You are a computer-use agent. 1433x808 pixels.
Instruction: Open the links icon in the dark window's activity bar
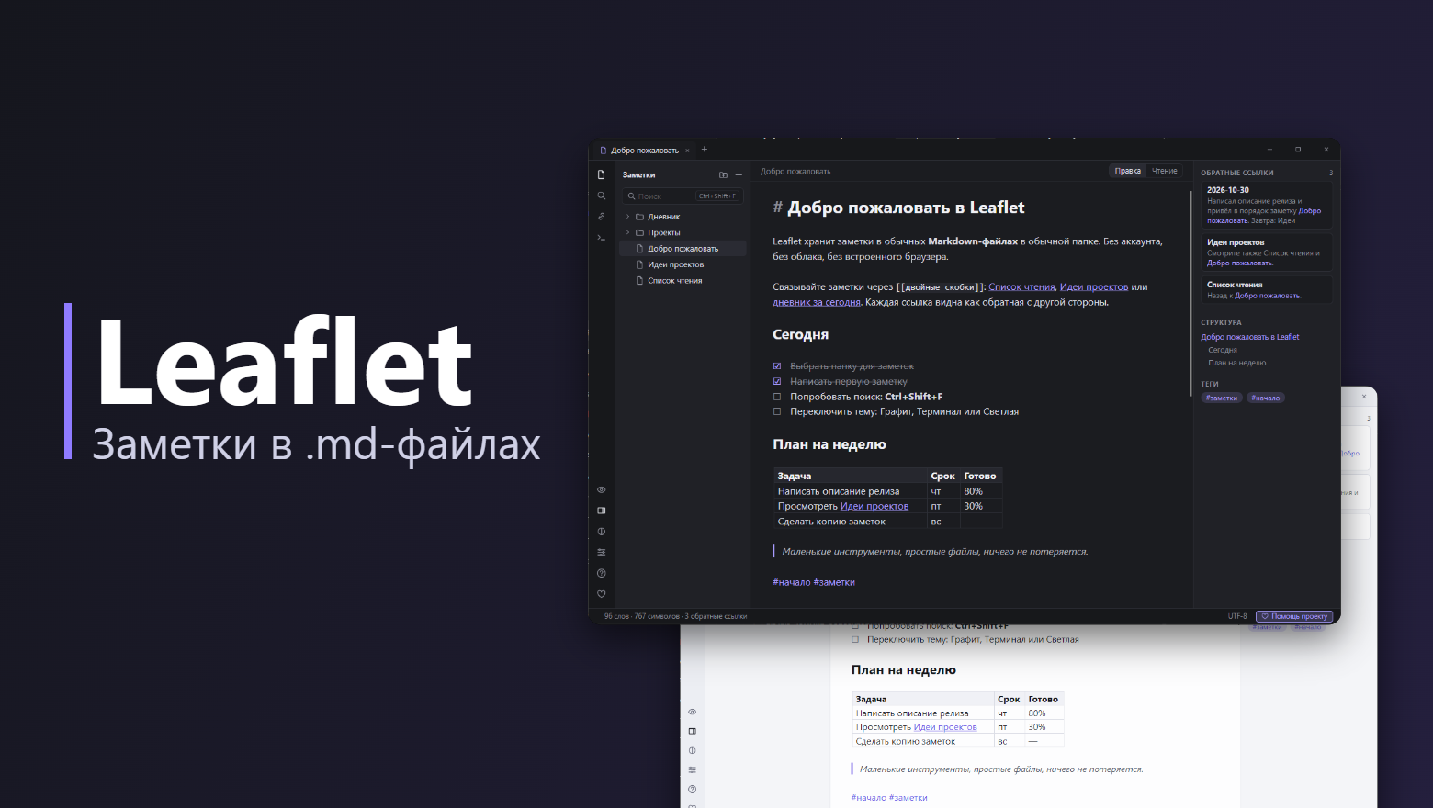602,217
